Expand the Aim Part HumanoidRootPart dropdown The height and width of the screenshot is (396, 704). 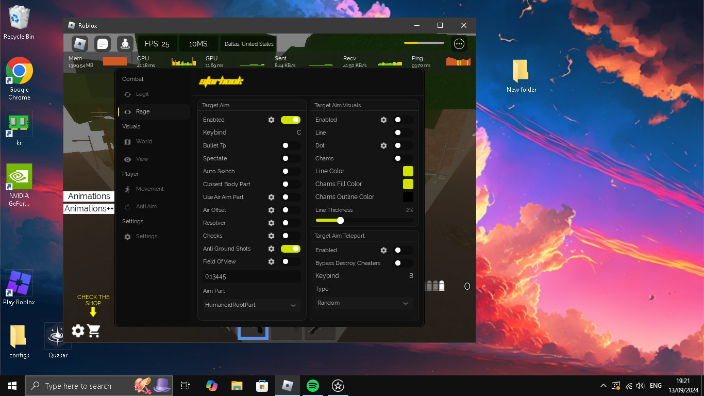coord(252,305)
